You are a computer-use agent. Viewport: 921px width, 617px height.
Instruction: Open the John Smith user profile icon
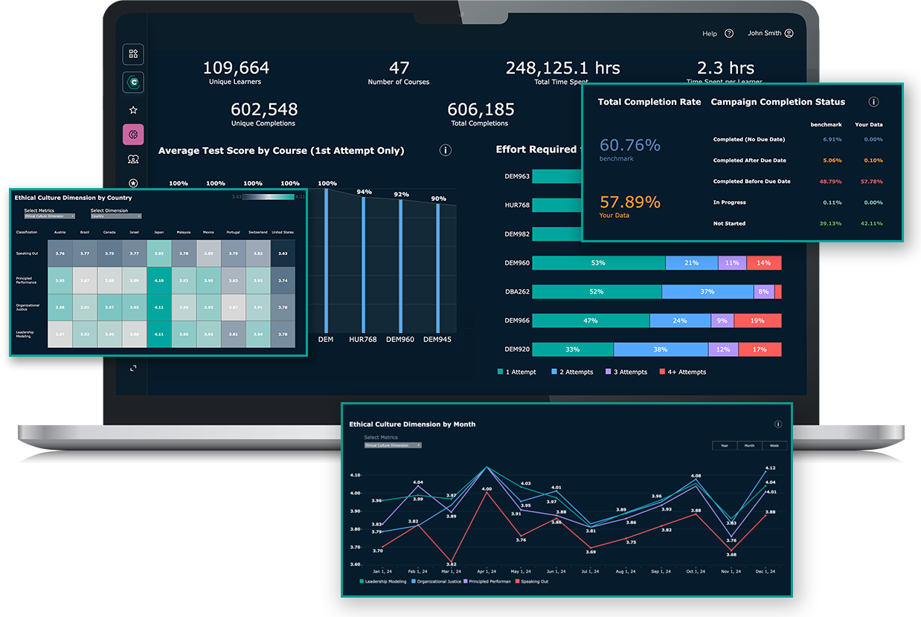tap(789, 33)
